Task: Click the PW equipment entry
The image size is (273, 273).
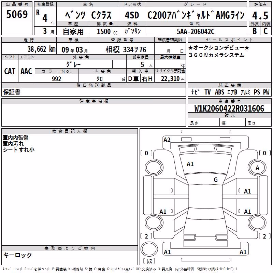Action: click(266, 92)
